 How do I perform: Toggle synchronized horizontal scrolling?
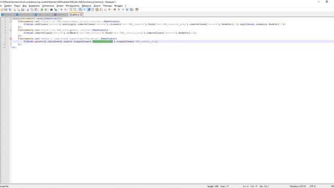75,9
